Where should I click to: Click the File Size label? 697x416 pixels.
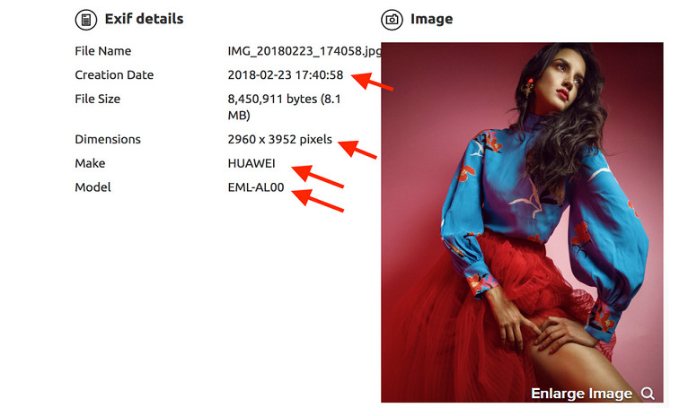point(97,99)
